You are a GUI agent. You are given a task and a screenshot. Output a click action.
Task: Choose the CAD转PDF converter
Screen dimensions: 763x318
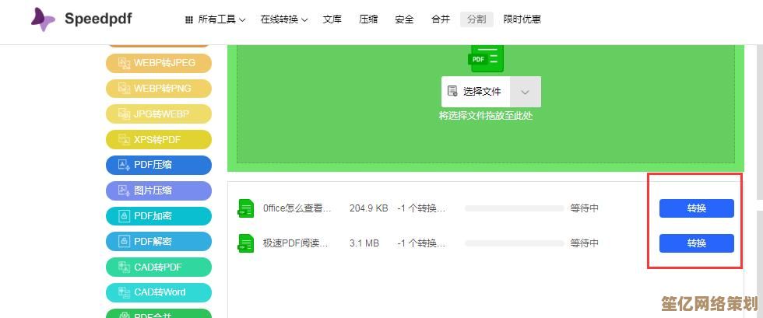(x=159, y=267)
